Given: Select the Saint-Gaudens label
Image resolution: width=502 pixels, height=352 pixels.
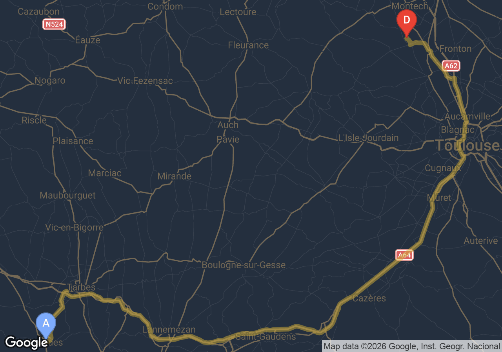Looking at the screenshot, I should (266, 336).
